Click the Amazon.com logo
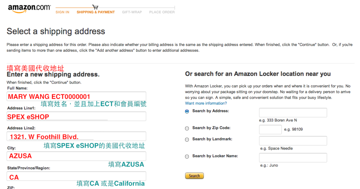This screenshot has height=189, width=360. 29,8
